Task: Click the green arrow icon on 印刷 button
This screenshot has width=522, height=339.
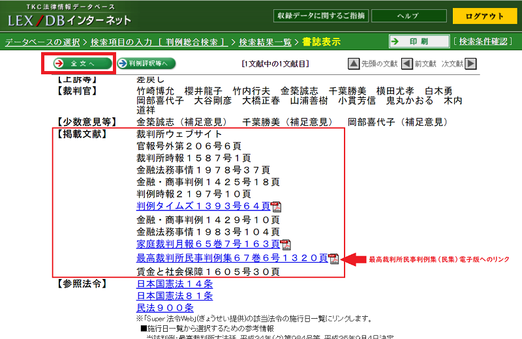Action: [395, 41]
